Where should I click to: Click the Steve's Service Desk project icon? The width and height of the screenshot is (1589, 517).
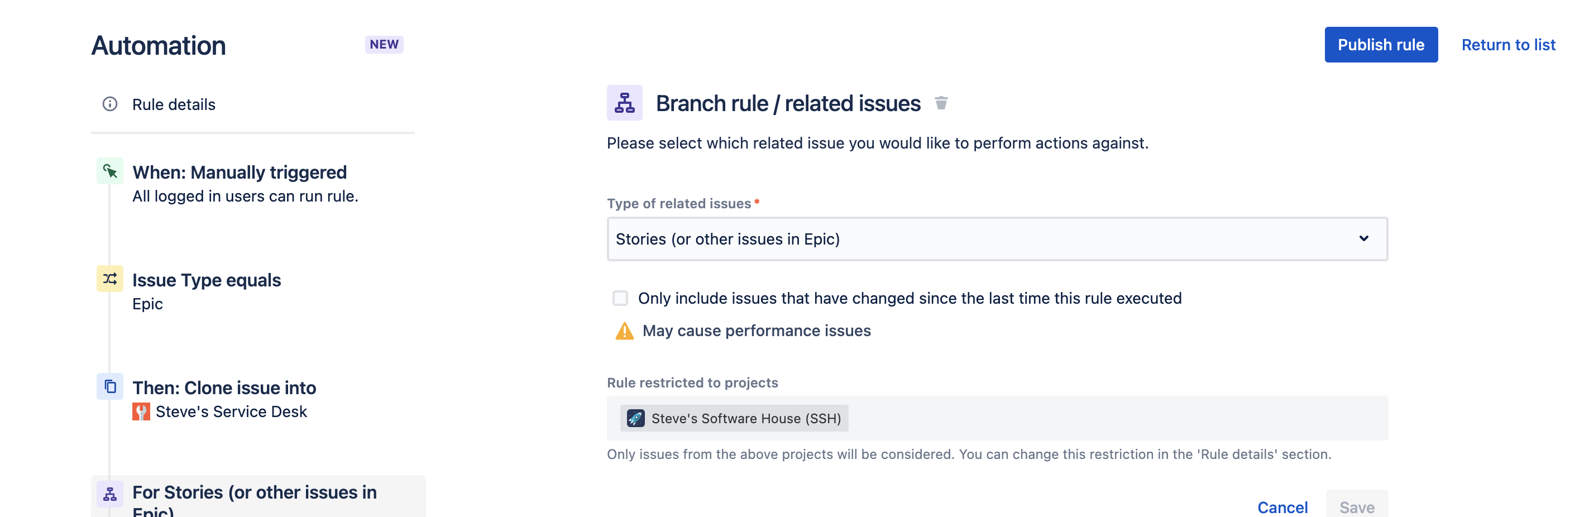coord(141,411)
